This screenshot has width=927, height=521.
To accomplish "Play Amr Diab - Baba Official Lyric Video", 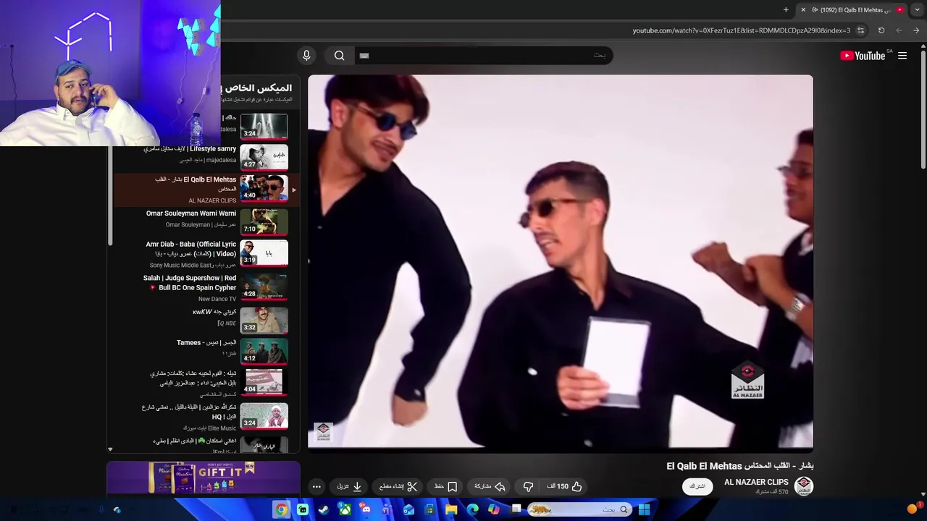I will click(x=191, y=249).
